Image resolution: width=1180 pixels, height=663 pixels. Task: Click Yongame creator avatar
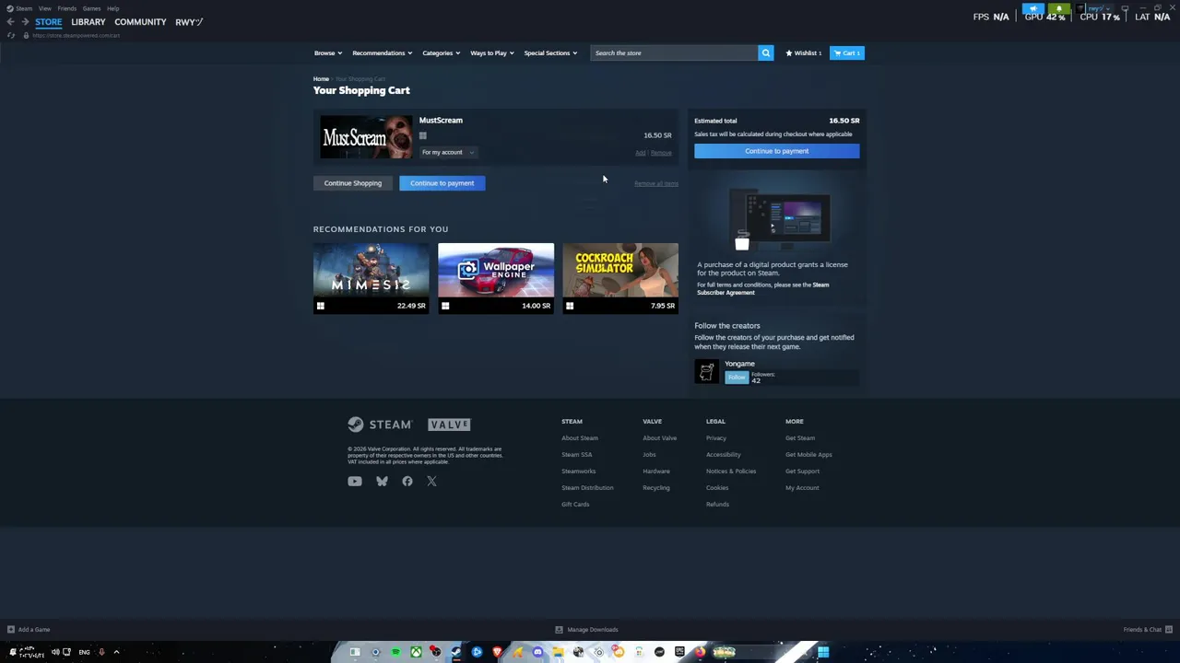[x=706, y=371]
